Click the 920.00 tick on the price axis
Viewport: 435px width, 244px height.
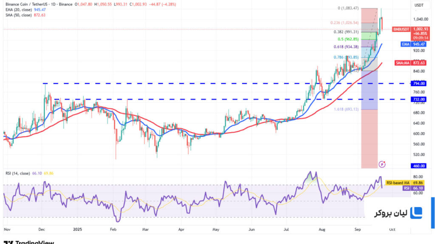tap(419, 51)
